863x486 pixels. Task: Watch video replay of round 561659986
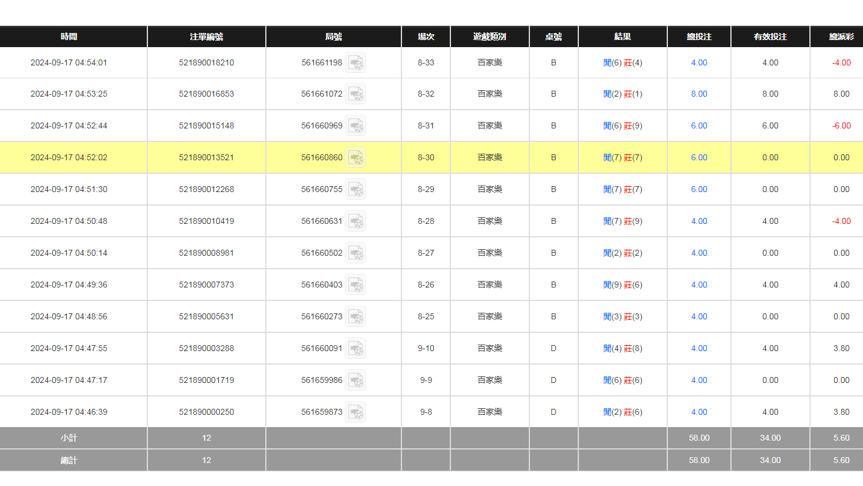[355, 381]
